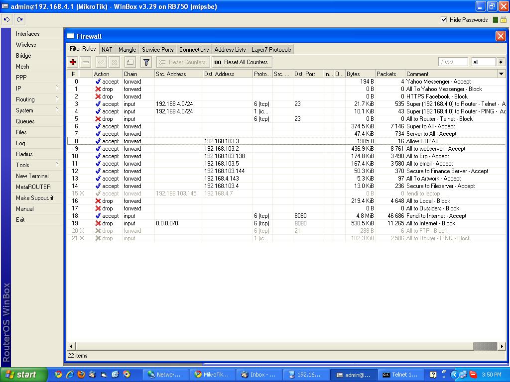
Task: Toggle the Hide Passwords checkbox
Action: tap(444, 20)
